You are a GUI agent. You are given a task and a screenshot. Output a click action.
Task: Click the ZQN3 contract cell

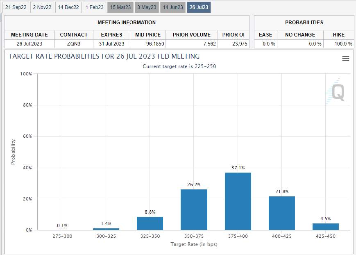point(74,43)
